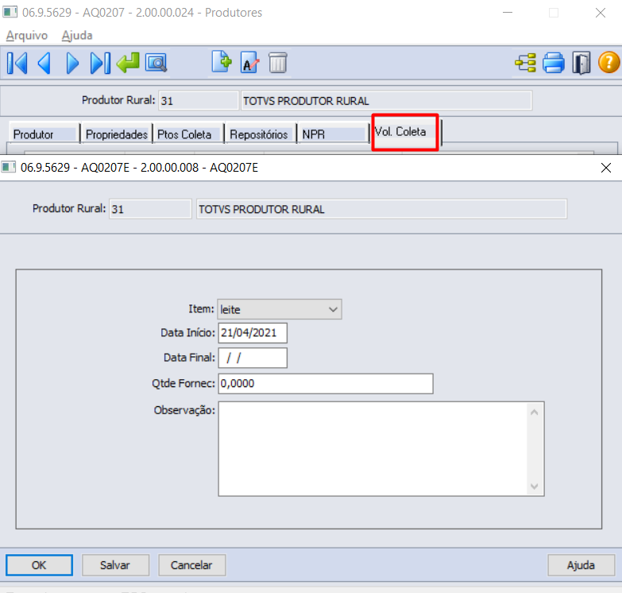Switch to the Produtor tab
This screenshot has width=622, height=593.
point(44,134)
